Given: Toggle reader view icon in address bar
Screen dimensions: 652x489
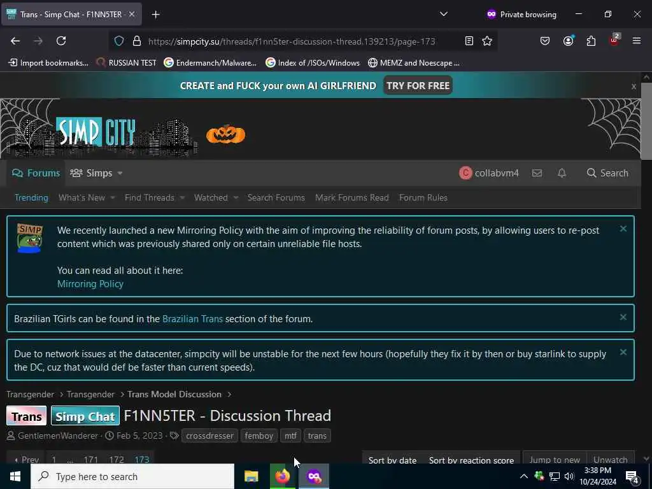Looking at the screenshot, I should point(469,41).
